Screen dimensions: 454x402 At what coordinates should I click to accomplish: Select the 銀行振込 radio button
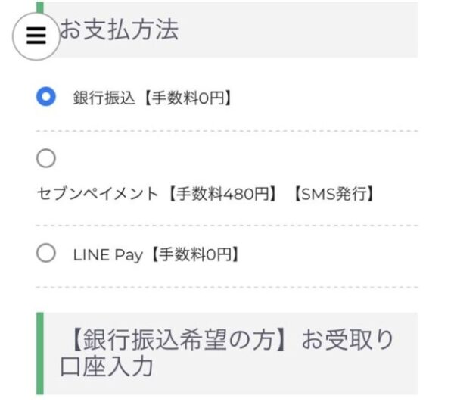coord(46,96)
